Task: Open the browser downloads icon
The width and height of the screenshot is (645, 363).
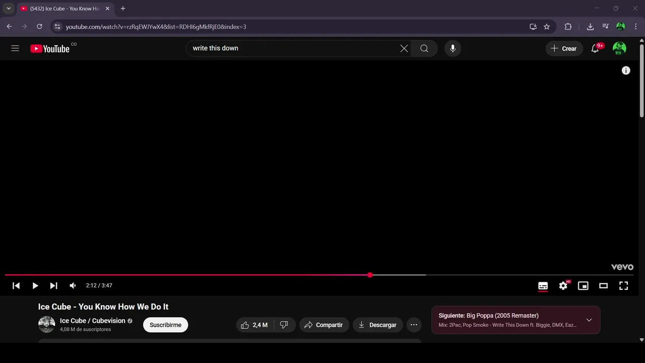Action: (590, 27)
